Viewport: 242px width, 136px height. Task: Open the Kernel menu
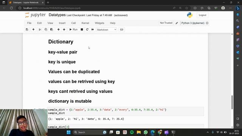(85, 23)
